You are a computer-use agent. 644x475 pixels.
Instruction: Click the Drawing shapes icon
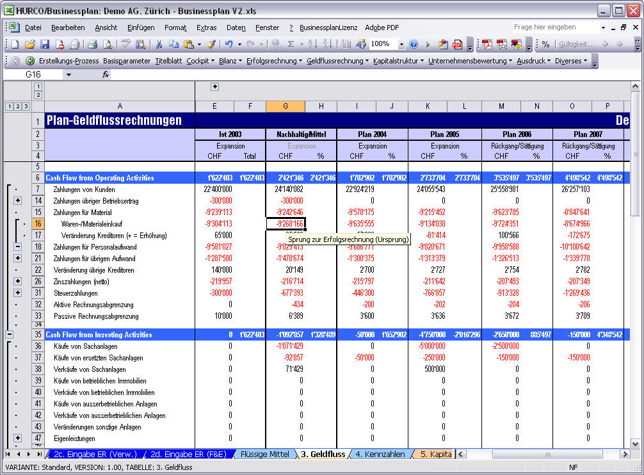360,44
